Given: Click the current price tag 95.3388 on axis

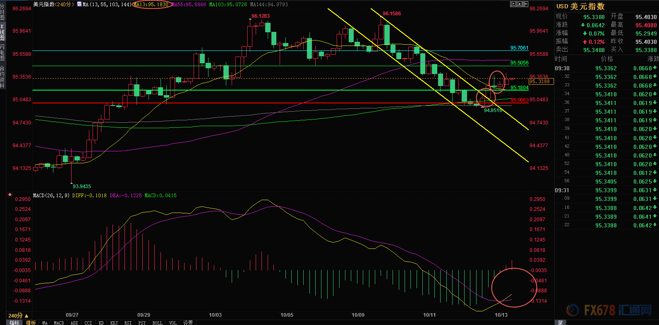Looking at the screenshot, I should tap(541, 81).
